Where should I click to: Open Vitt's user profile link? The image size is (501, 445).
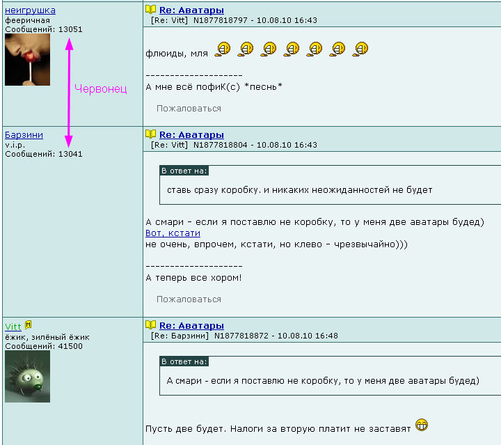pyautogui.click(x=13, y=327)
